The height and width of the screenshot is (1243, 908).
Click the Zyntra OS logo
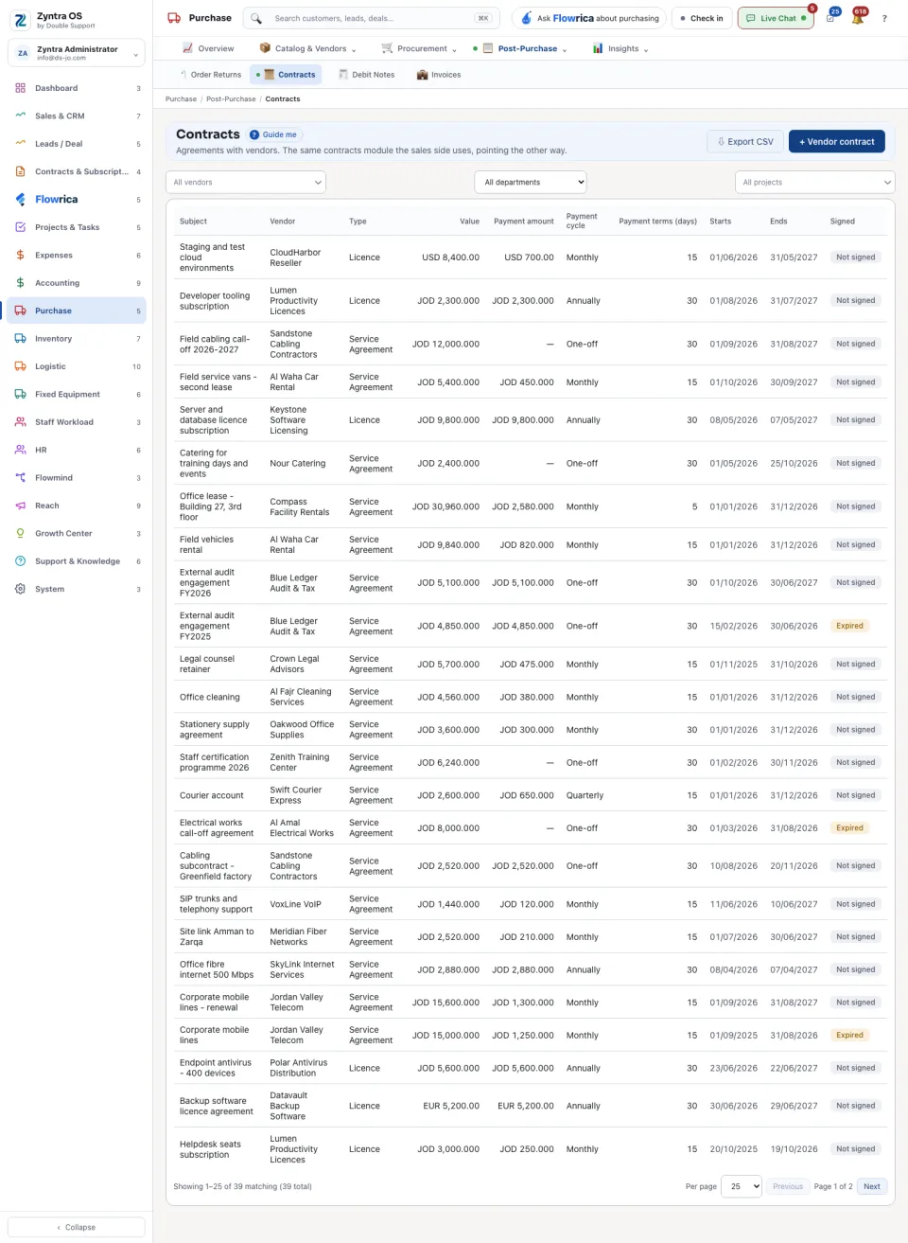click(x=21, y=20)
